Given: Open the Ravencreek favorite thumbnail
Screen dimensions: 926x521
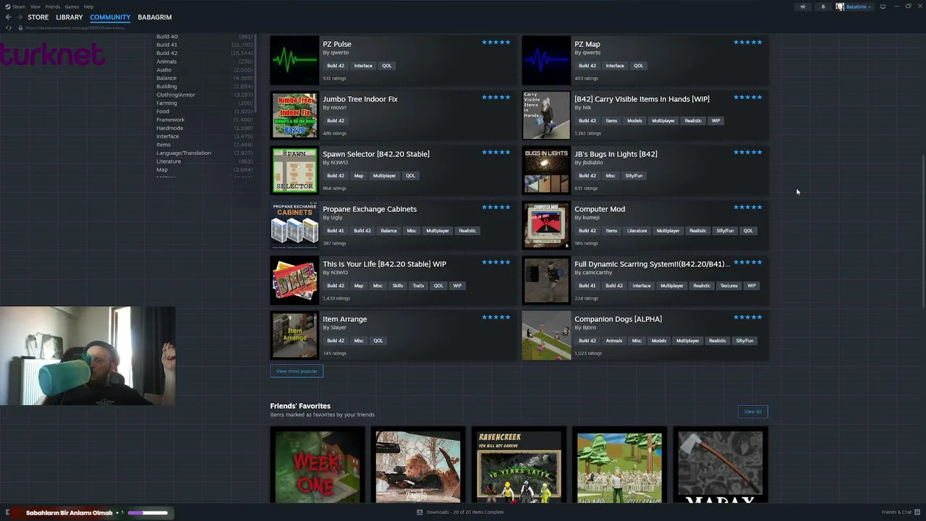Looking at the screenshot, I should 519,465.
